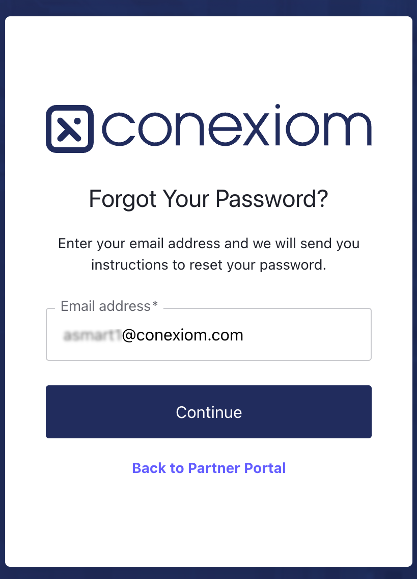This screenshot has width=417, height=579.
Task: Place cursor after conexiom.com in email field
Action: (x=244, y=335)
